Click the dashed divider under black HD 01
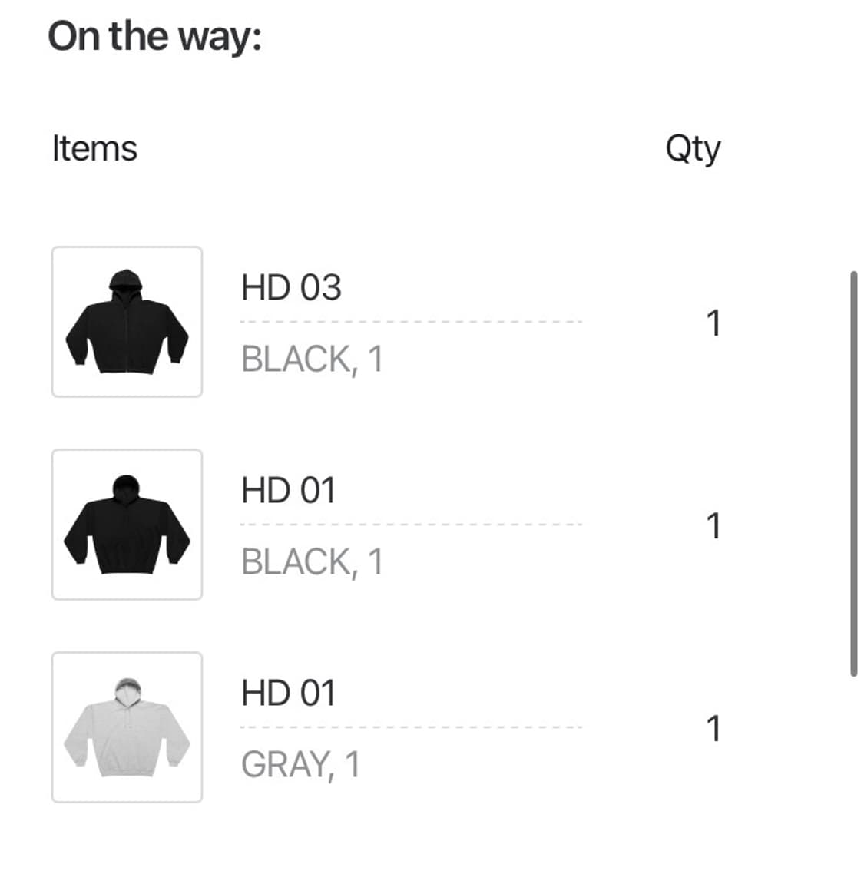 411,525
